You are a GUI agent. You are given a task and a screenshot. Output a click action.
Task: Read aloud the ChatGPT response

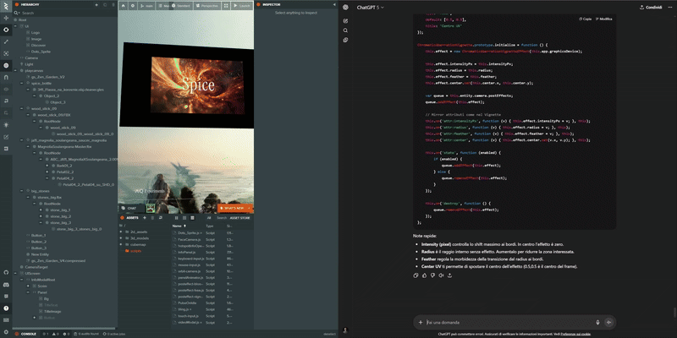point(441,275)
